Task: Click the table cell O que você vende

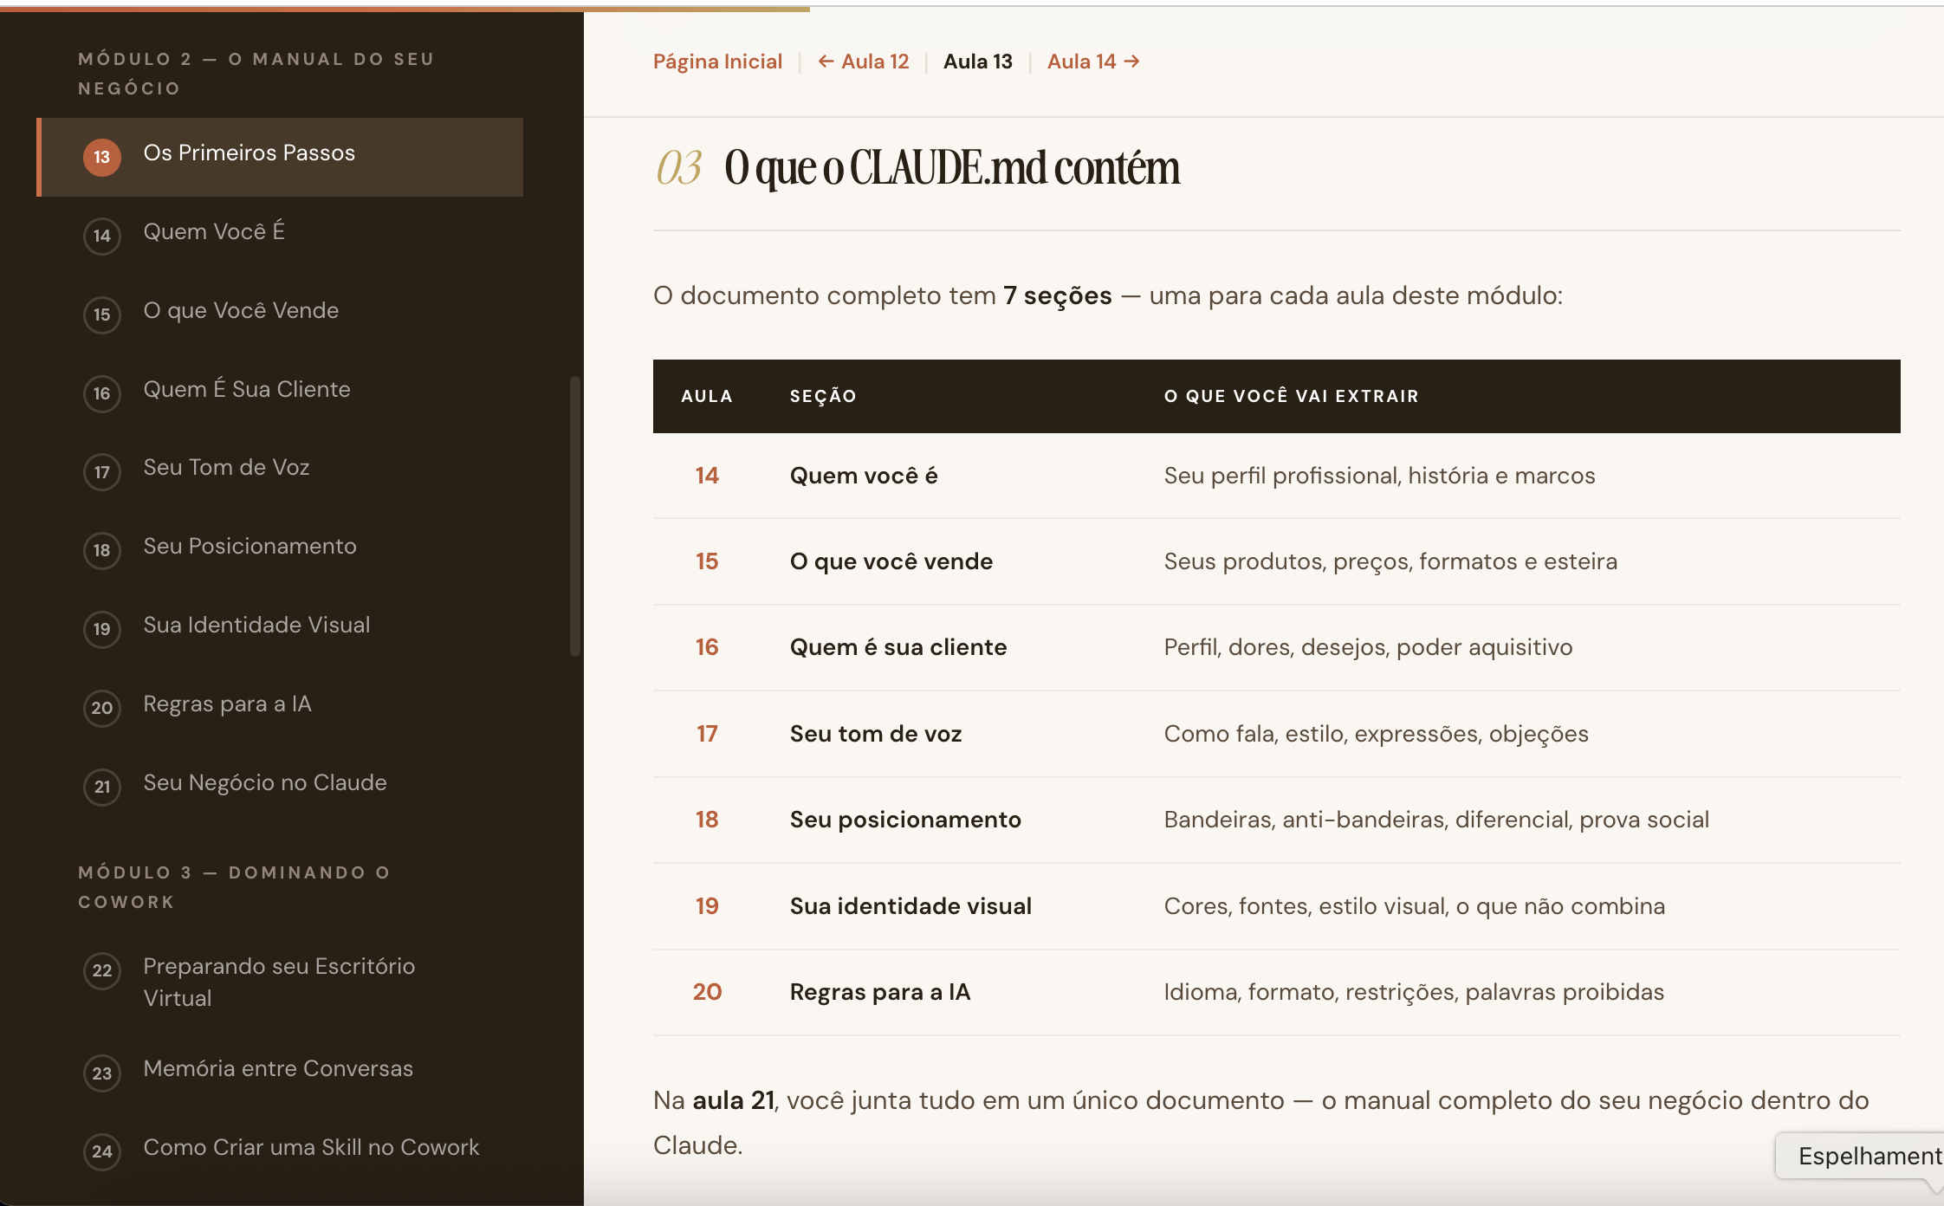Action: point(891,561)
